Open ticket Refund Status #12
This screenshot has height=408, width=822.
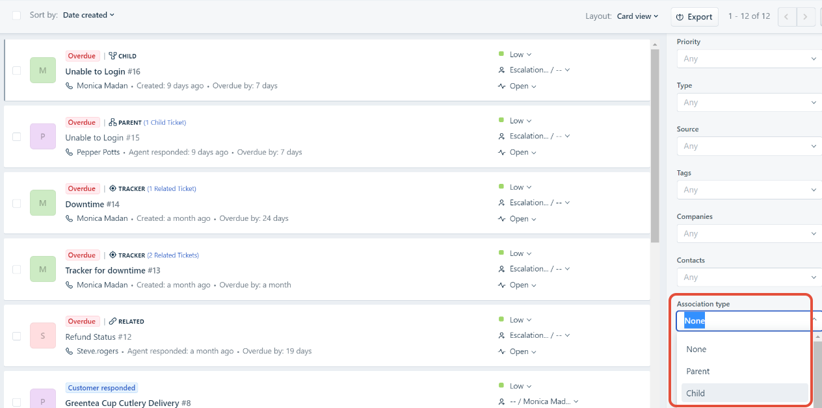click(x=98, y=337)
